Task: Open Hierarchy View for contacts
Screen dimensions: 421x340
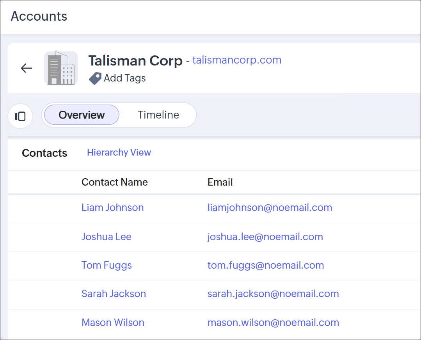Action: (x=119, y=152)
